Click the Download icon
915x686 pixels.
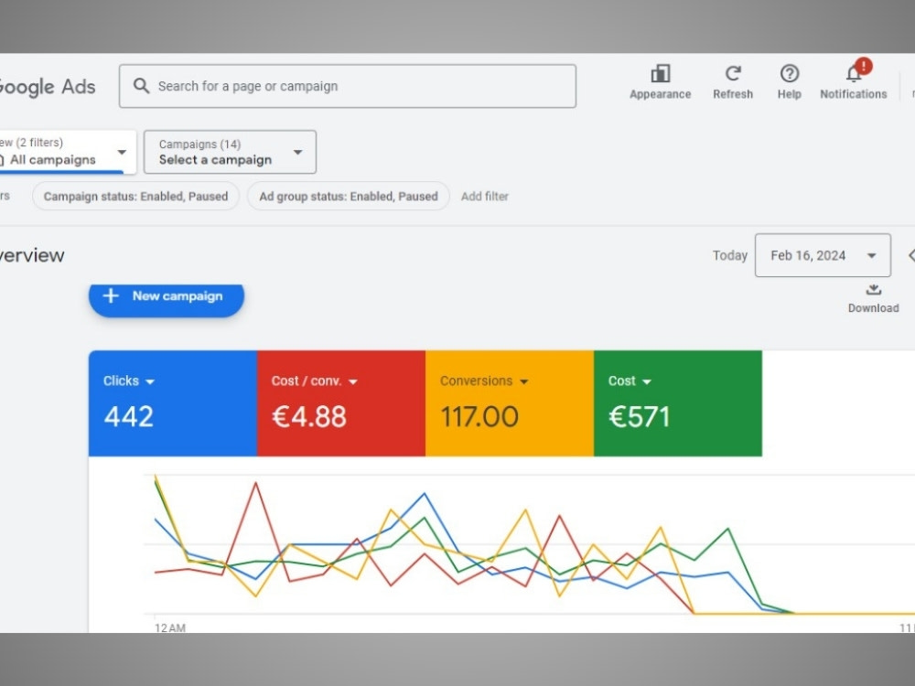tap(873, 290)
